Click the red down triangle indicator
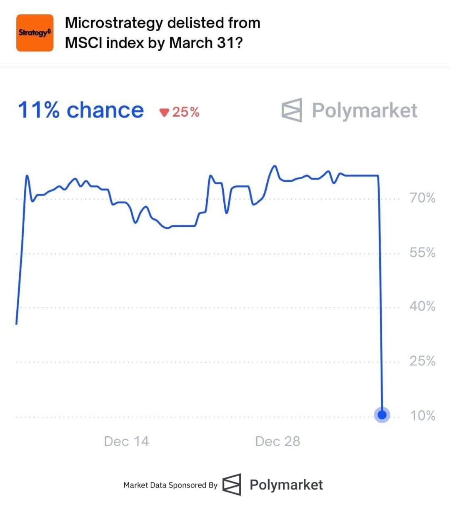The width and height of the screenshot is (450, 513). (164, 112)
